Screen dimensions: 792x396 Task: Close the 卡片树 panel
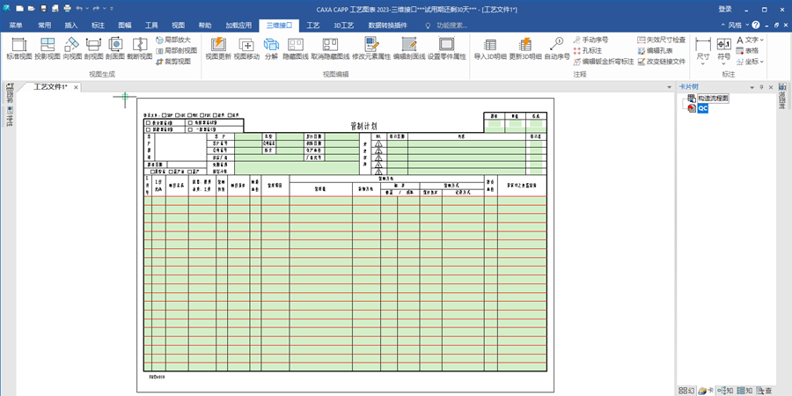tap(771, 87)
